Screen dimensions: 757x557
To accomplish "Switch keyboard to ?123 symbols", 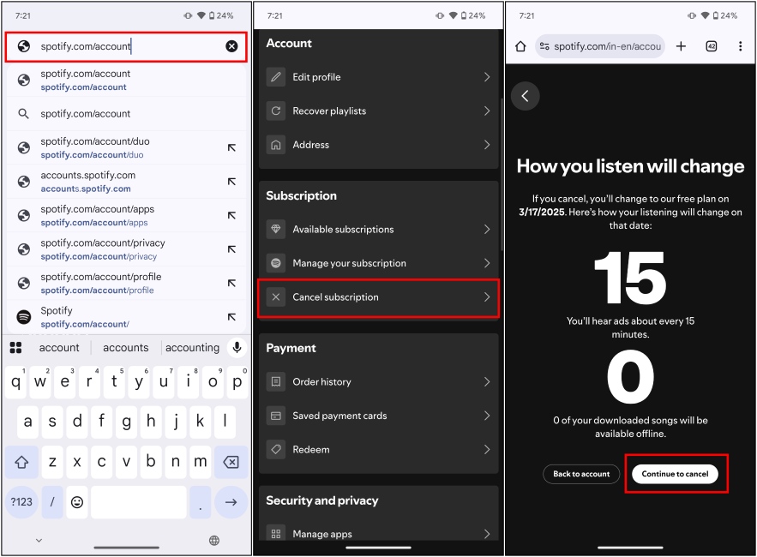I will [21, 502].
